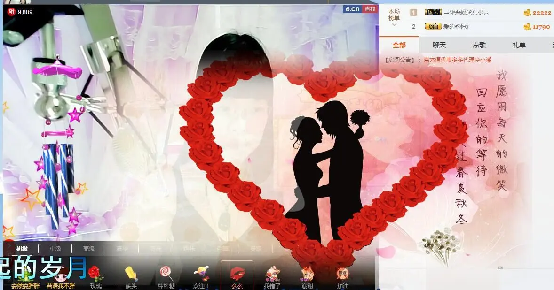
Task: Send the 我错了 cartoon gift
Action: 272,277
